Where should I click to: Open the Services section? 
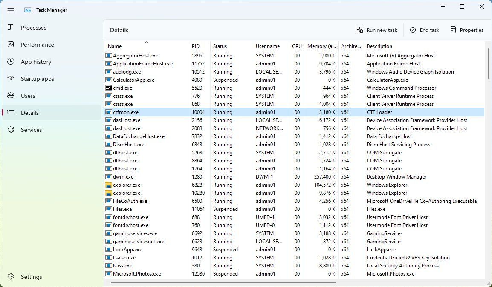point(31,130)
